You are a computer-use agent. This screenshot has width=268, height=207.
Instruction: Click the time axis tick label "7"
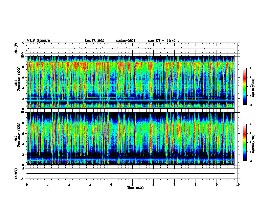(x=175, y=185)
